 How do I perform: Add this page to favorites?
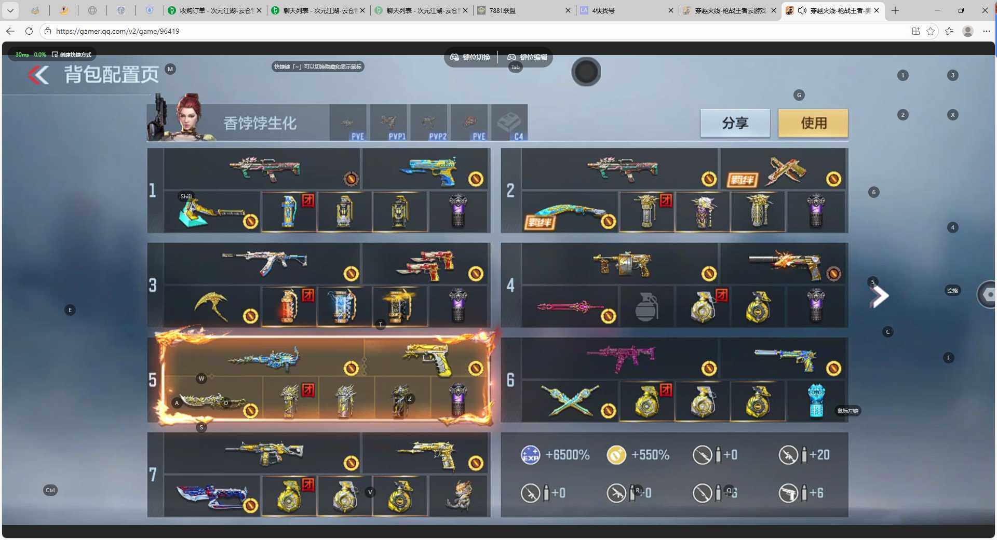[931, 31]
